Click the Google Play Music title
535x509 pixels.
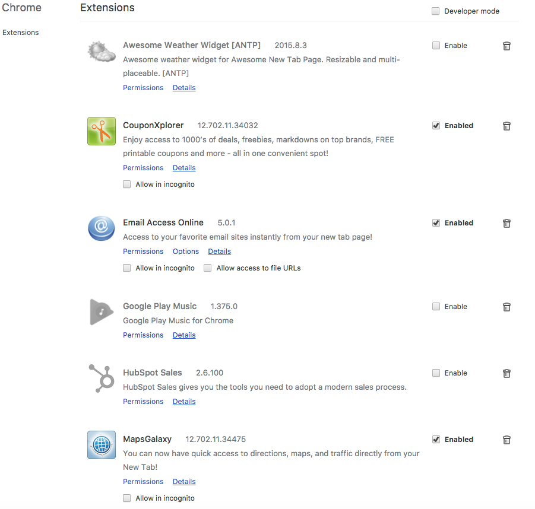160,306
